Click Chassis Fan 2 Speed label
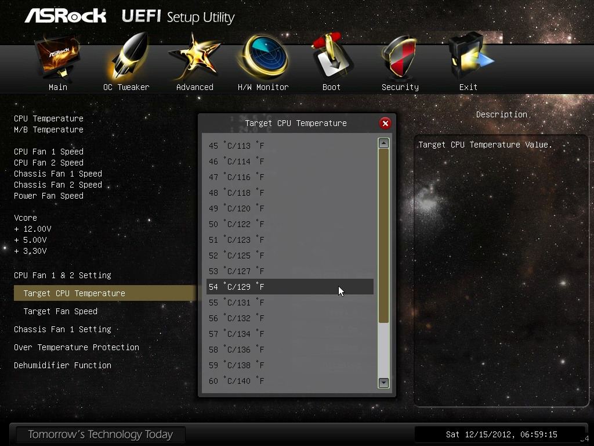Screen dimensions: 594x446 [x=58, y=185]
